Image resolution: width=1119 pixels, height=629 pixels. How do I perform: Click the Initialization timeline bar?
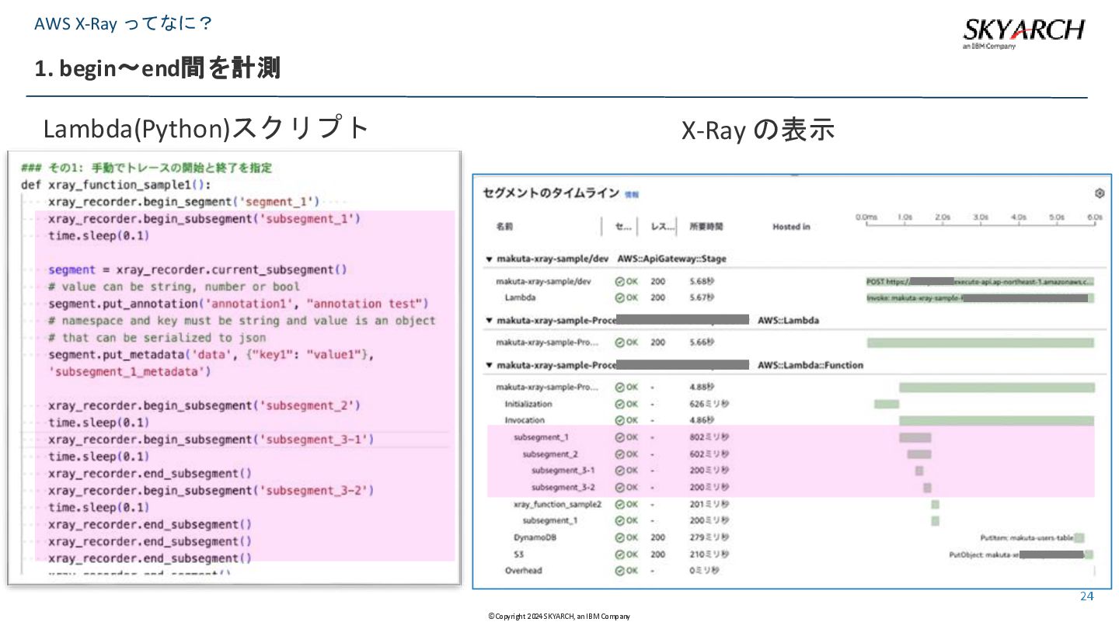[x=887, y=404]
